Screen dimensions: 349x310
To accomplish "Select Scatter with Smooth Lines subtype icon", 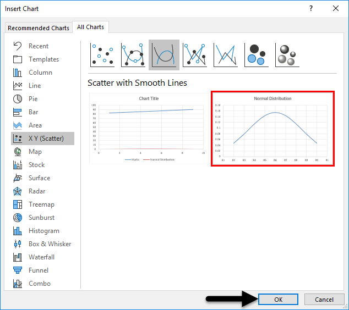I will [x=164, y=55].
